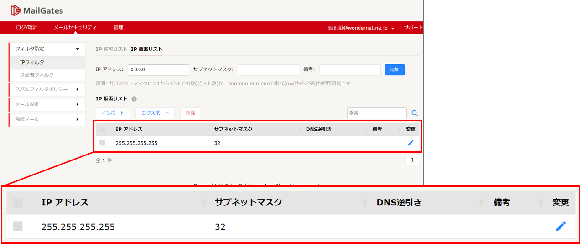Viewport: 582px width, 245px height.
Task: Focus the IP アドレス input field
Action: coord(158,70)
